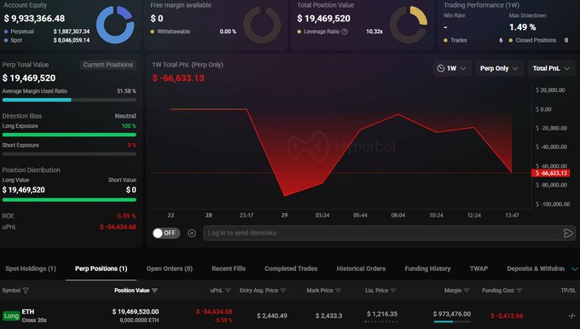Sort by Mark Price column icon
Image resolution: width=580 pixels, height=329 pixels.
338,291
